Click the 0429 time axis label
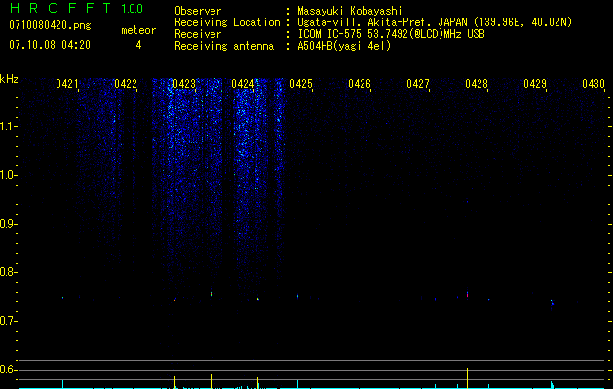The height and width of the screenshot is (389, 613). point(535,84)
